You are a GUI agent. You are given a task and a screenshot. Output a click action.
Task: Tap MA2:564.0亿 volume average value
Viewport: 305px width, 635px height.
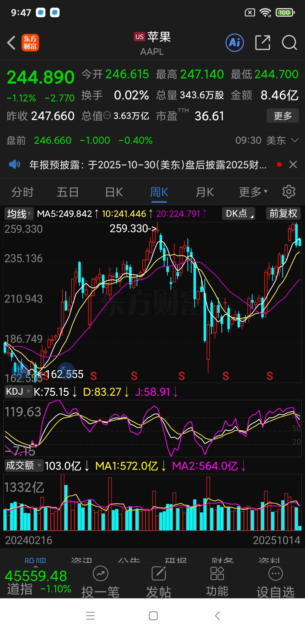click(205, 466)
